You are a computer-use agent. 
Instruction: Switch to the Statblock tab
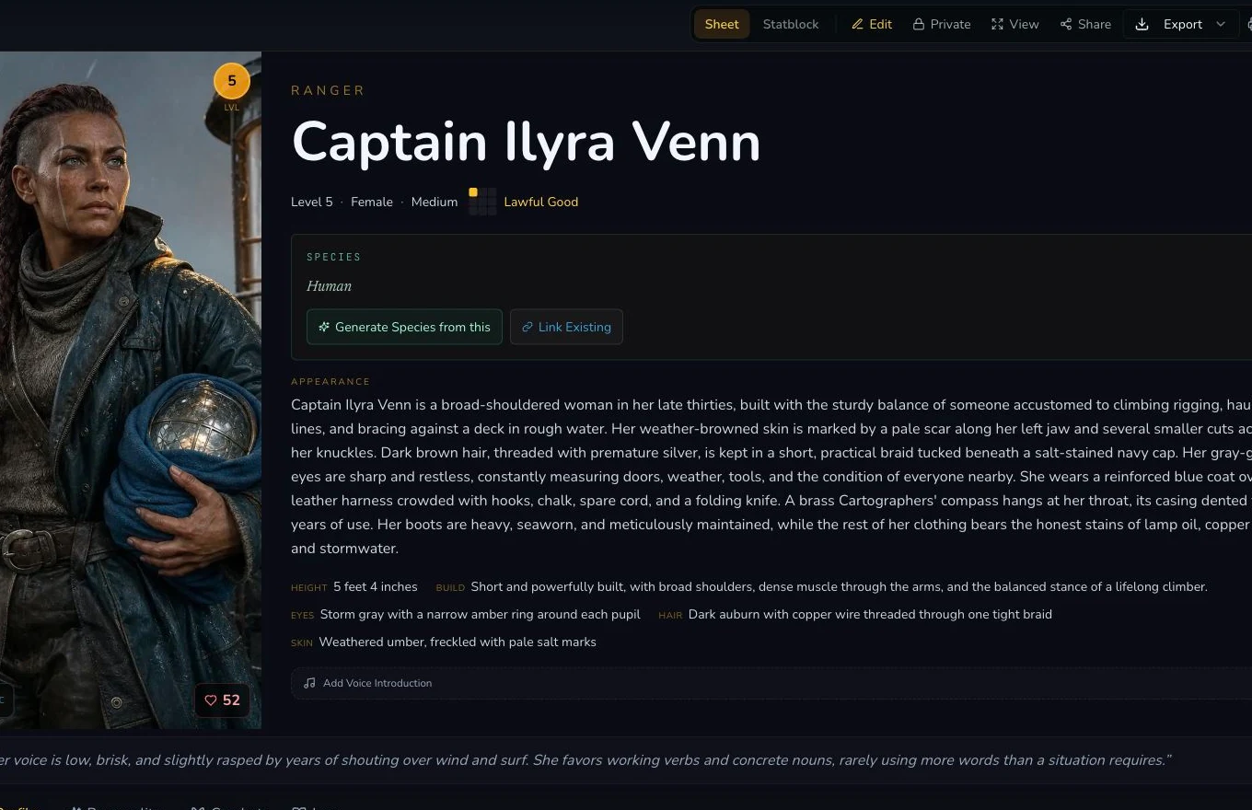(791, 24)
